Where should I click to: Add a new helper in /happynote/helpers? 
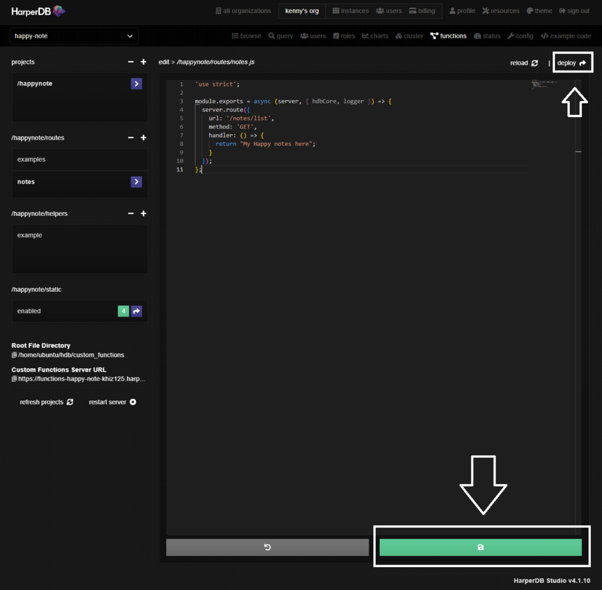click(143, 214)
